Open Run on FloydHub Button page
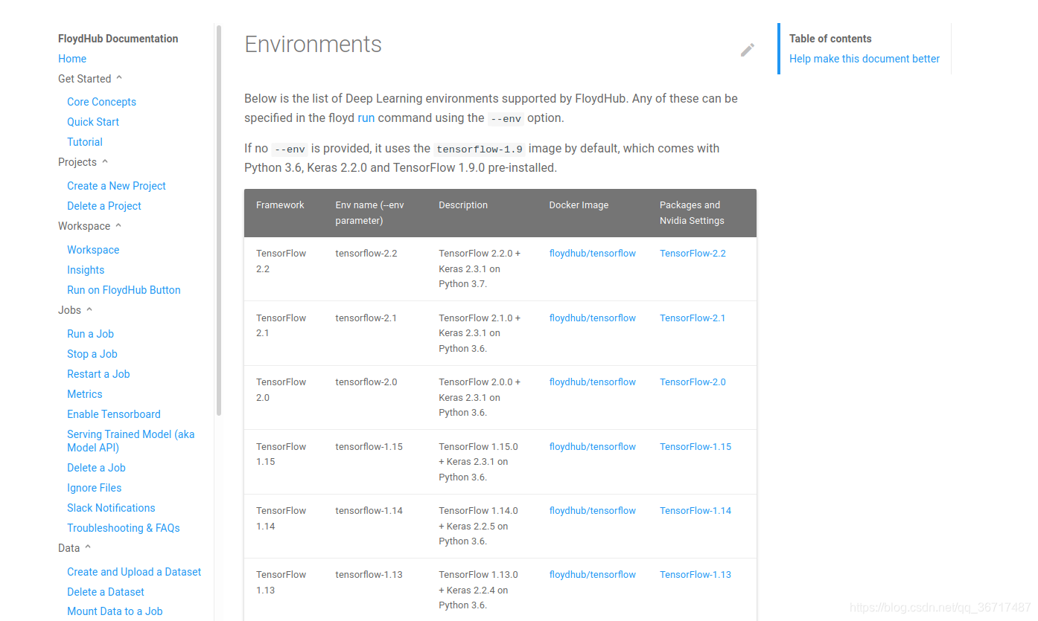Viewport: 1038px width, 621px height. [x=124, y=290]
